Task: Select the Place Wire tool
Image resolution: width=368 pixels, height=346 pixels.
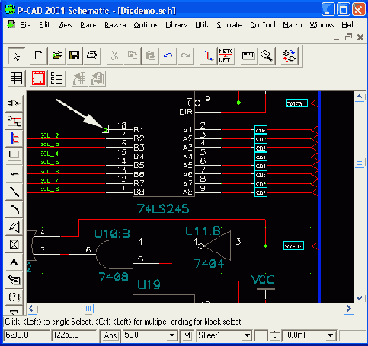Action: tap(14, 121)
